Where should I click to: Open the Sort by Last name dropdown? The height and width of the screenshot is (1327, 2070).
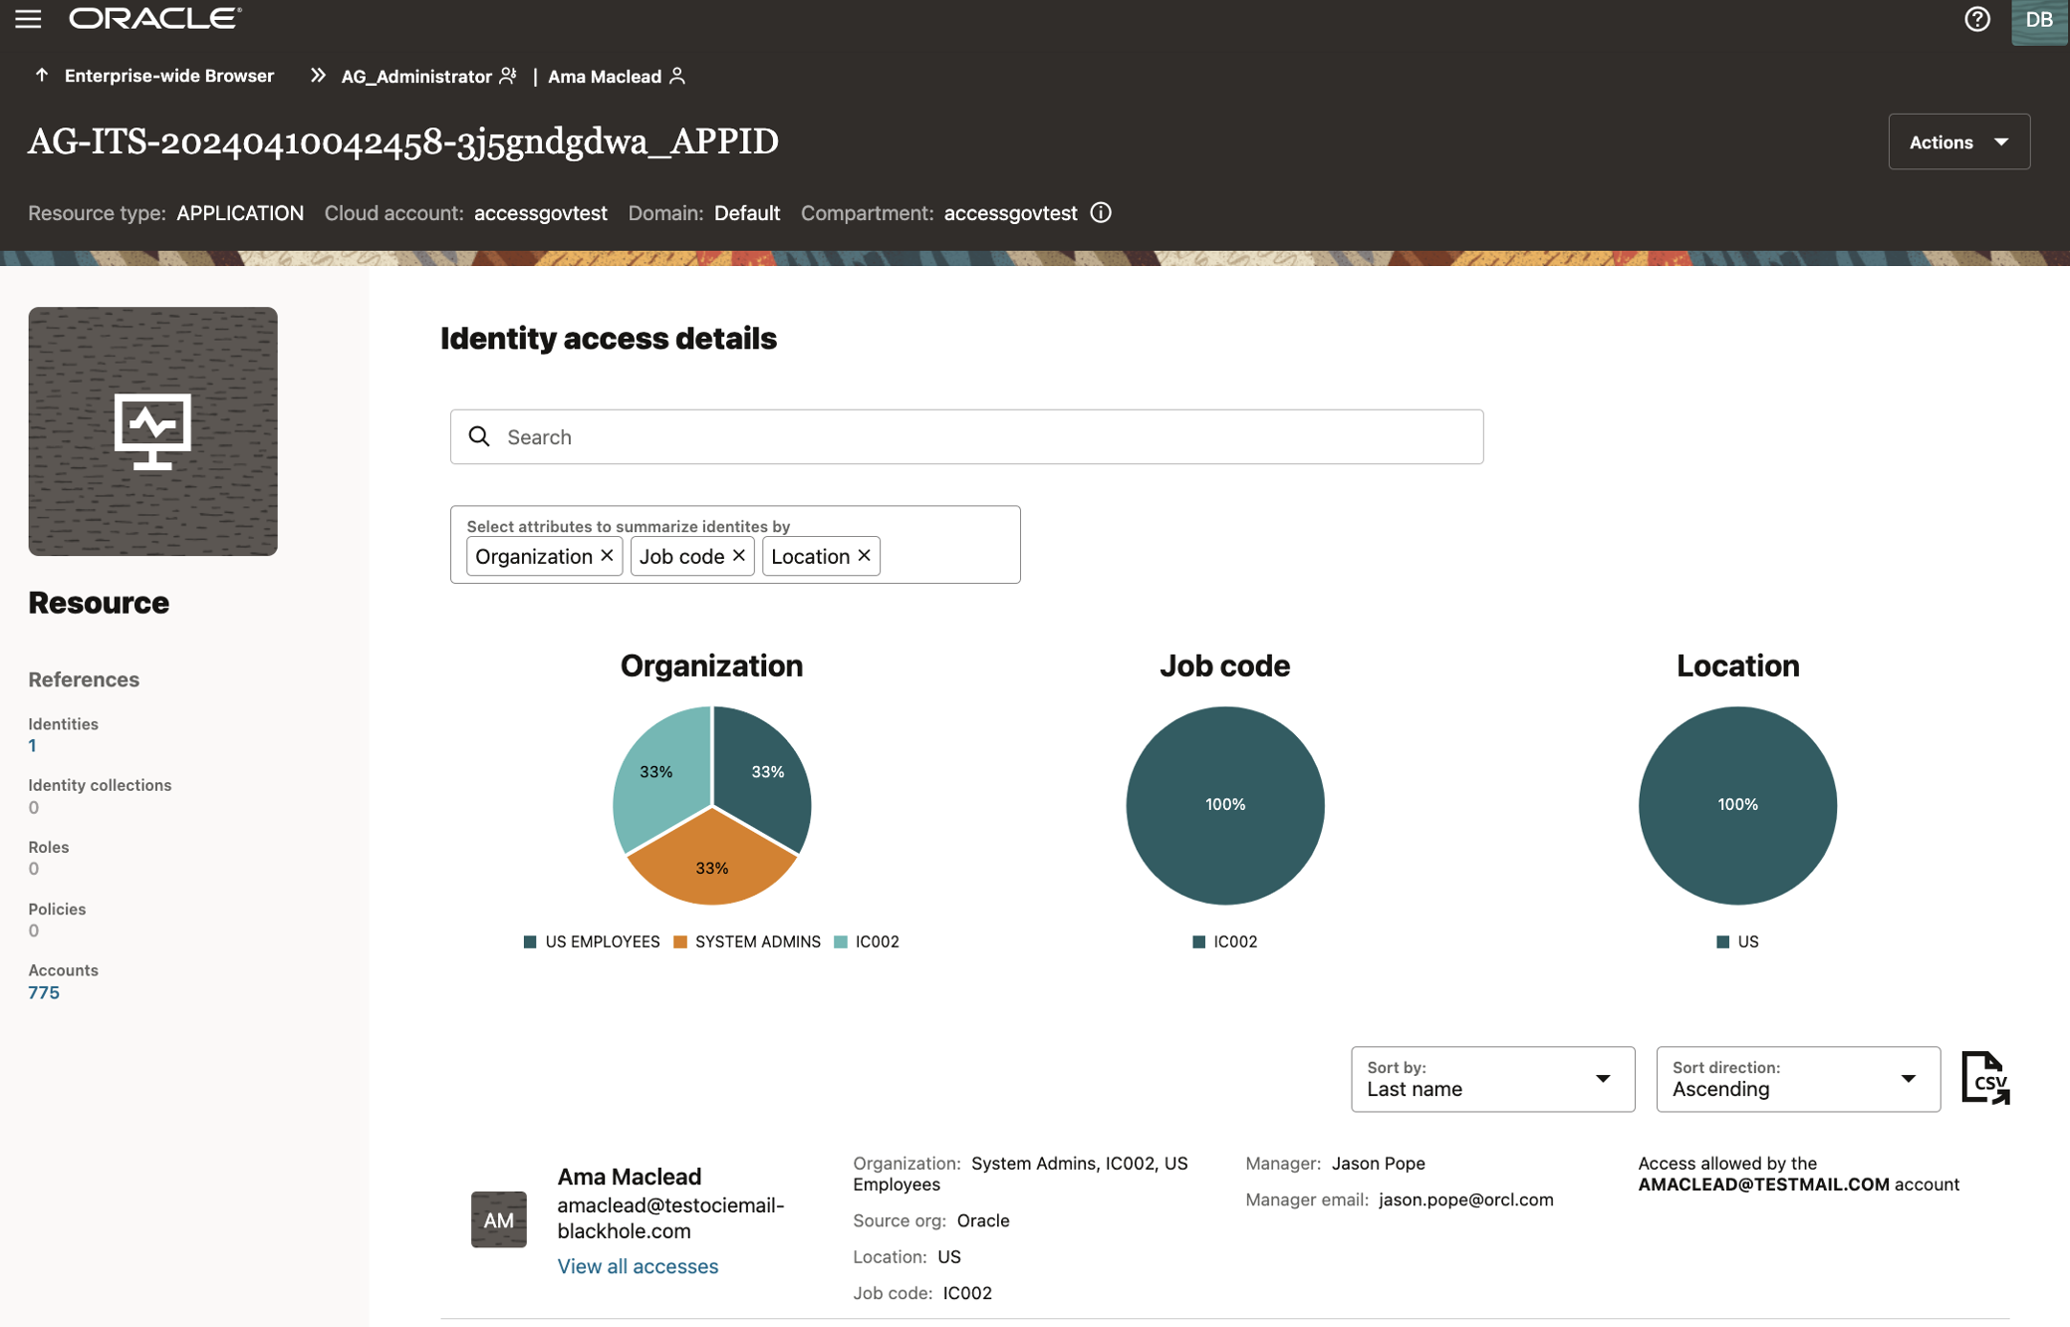(1492, 1079)
